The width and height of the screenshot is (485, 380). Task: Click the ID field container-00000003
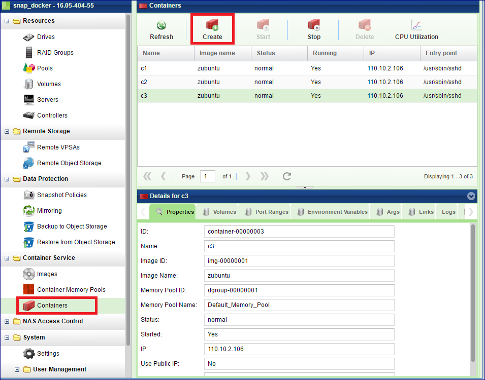299,232
